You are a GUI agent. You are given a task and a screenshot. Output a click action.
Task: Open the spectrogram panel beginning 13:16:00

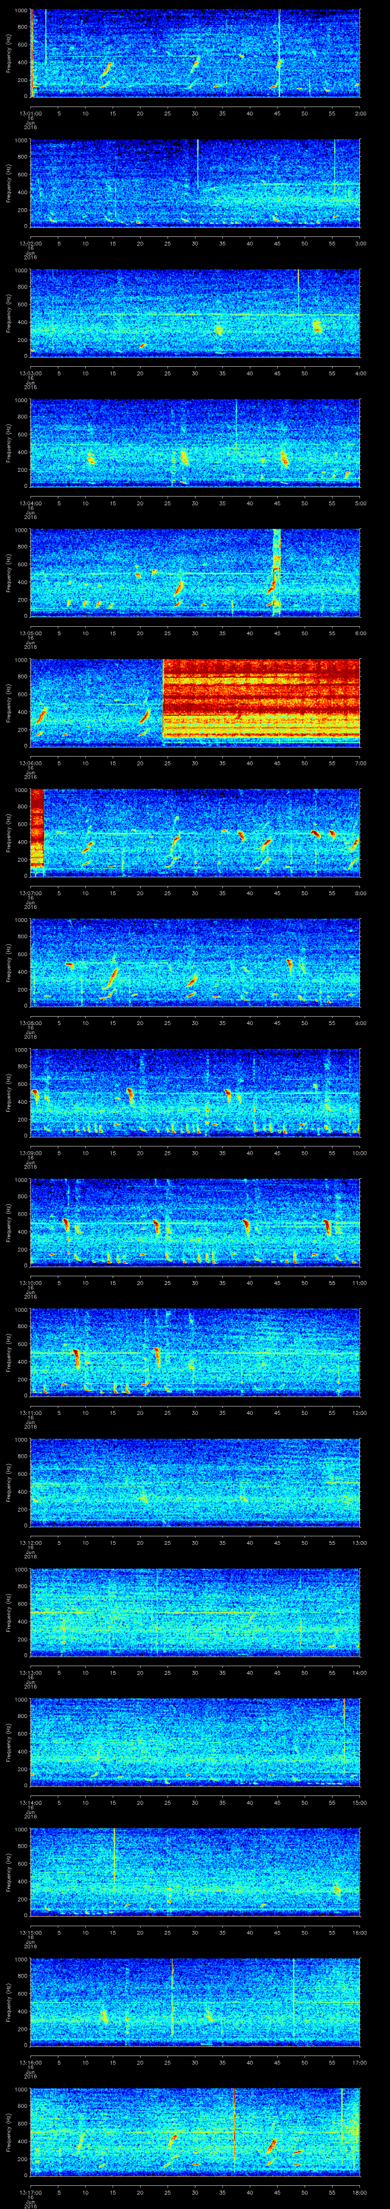195,2002
